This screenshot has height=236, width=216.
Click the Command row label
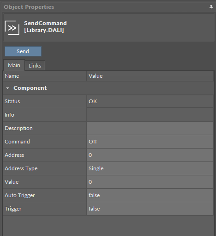click(17, 142)
